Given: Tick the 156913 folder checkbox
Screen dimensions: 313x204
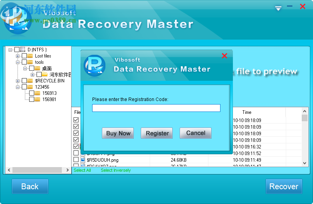Looking at the screenshot, I should 31,93.
